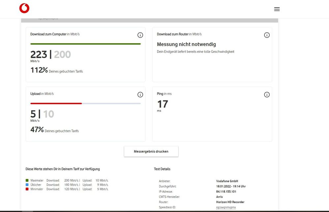329x212 pixels.
Task: Open the hamburger menu
Action: click(x=277, y=9)
